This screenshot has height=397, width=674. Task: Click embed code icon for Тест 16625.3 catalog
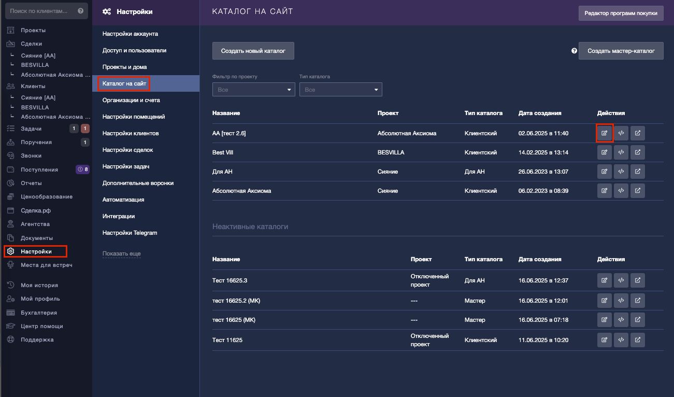621,280
